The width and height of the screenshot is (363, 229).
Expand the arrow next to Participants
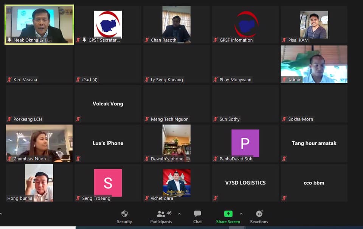(179, 214)
